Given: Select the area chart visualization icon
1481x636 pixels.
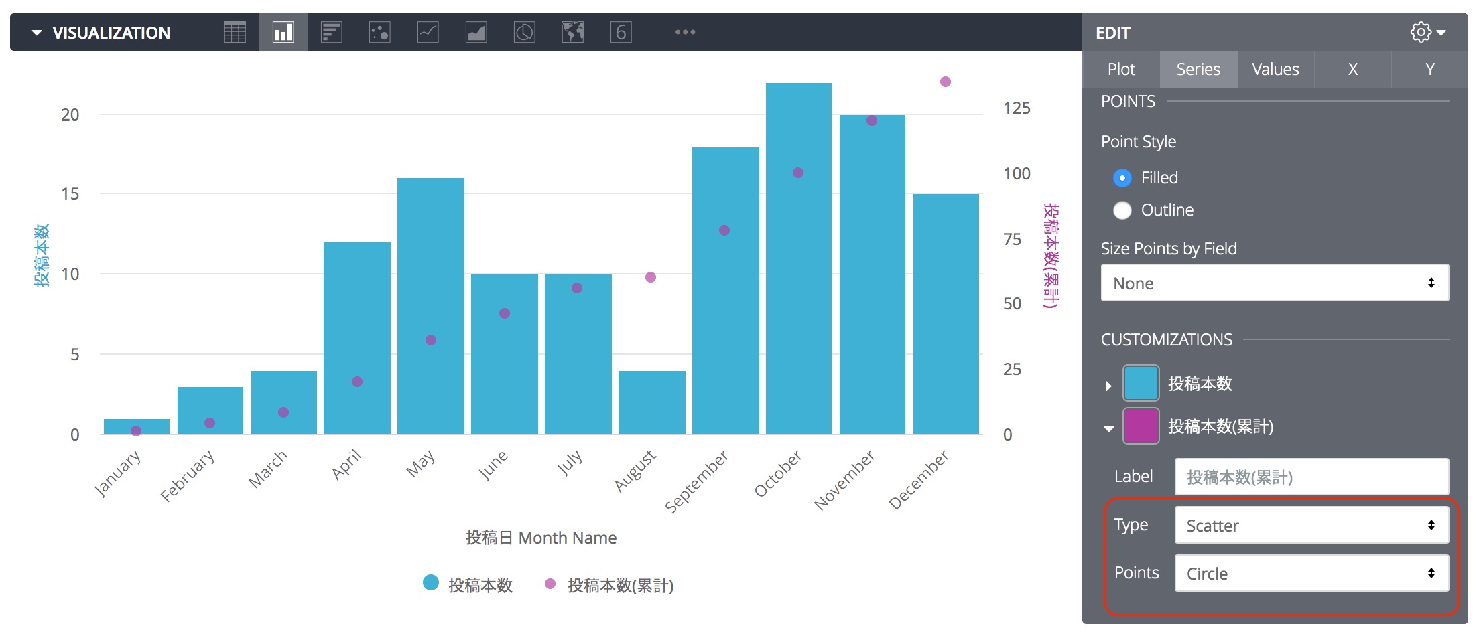Looking at the screenshot, I should (x=476, y=31).
